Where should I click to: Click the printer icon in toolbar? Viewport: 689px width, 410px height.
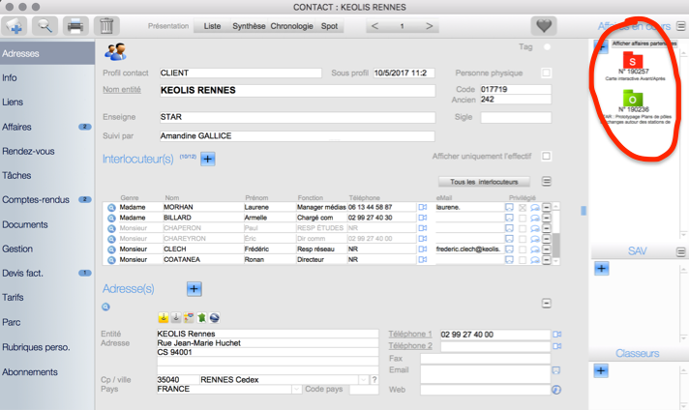coord(75,25)
